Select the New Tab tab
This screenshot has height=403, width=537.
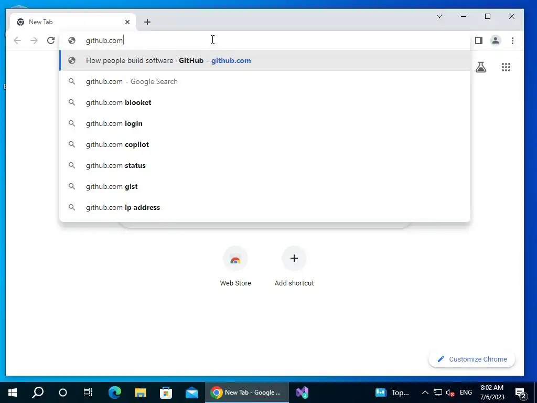coord(73,22)
